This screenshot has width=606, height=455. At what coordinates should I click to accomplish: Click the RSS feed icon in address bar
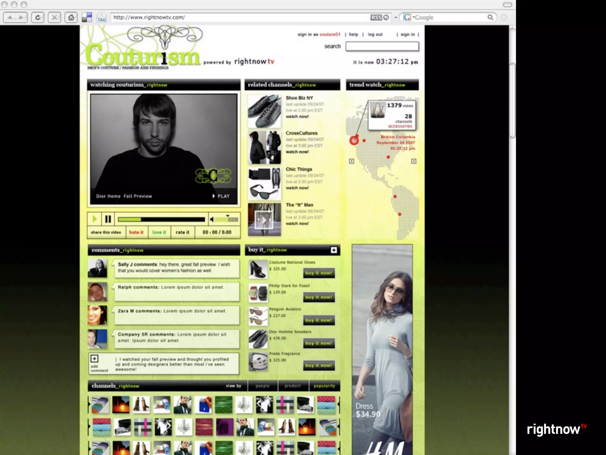[376, 17]
